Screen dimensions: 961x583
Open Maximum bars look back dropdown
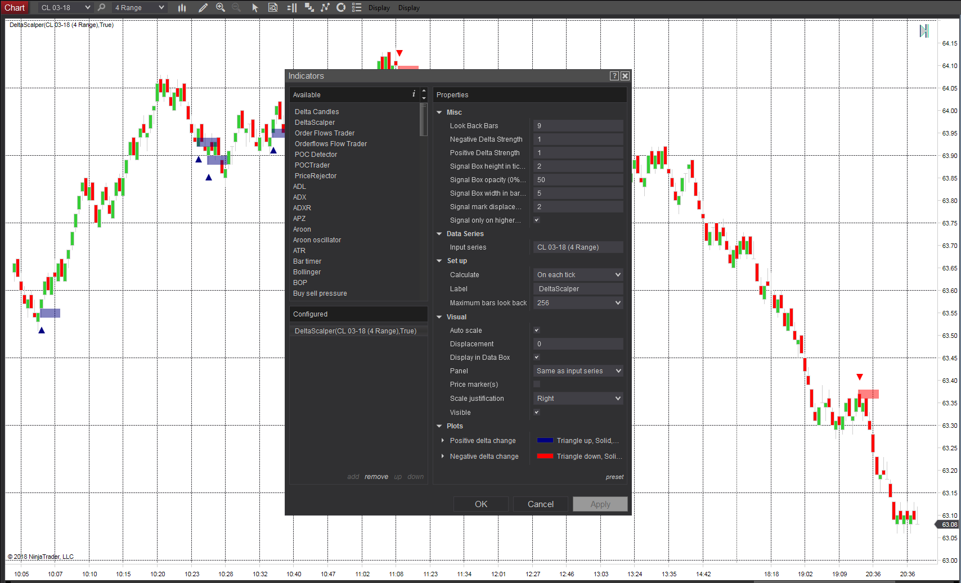tap(578, 303)
